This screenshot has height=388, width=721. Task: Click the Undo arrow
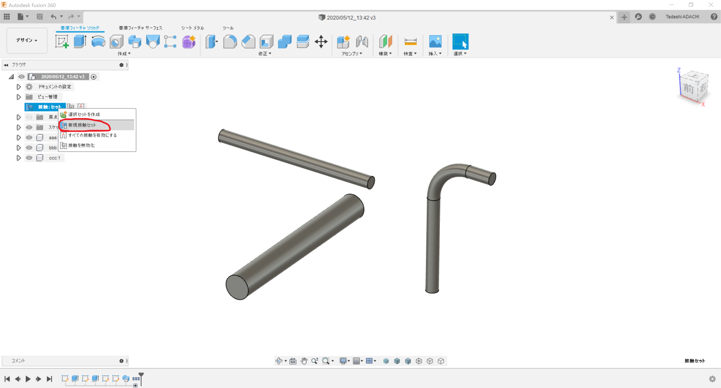point(54,17)
